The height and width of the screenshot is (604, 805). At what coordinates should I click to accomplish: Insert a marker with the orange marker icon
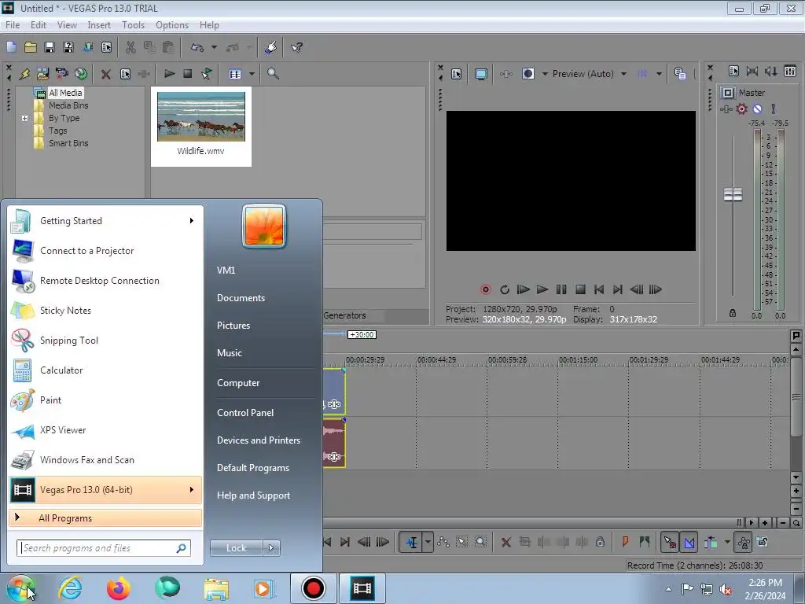(625, 542)
